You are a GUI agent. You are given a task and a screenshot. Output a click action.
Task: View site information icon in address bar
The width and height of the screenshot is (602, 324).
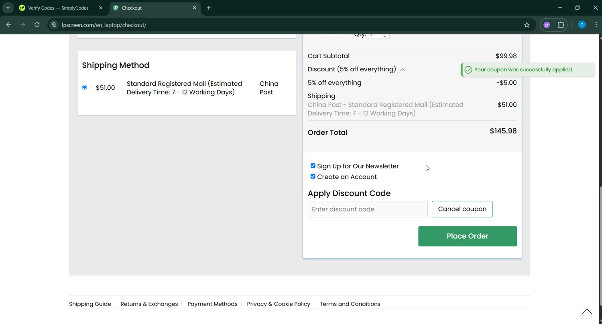(x=54, y=25)
